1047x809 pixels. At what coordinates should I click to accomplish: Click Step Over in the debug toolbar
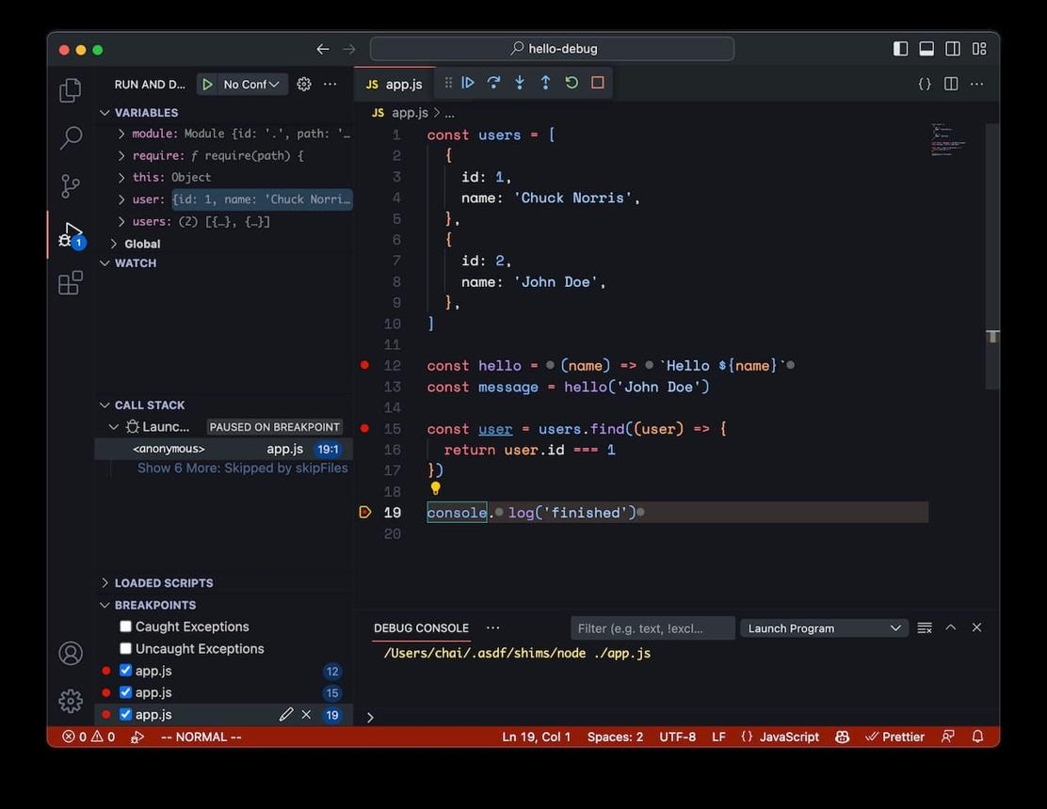493,83
